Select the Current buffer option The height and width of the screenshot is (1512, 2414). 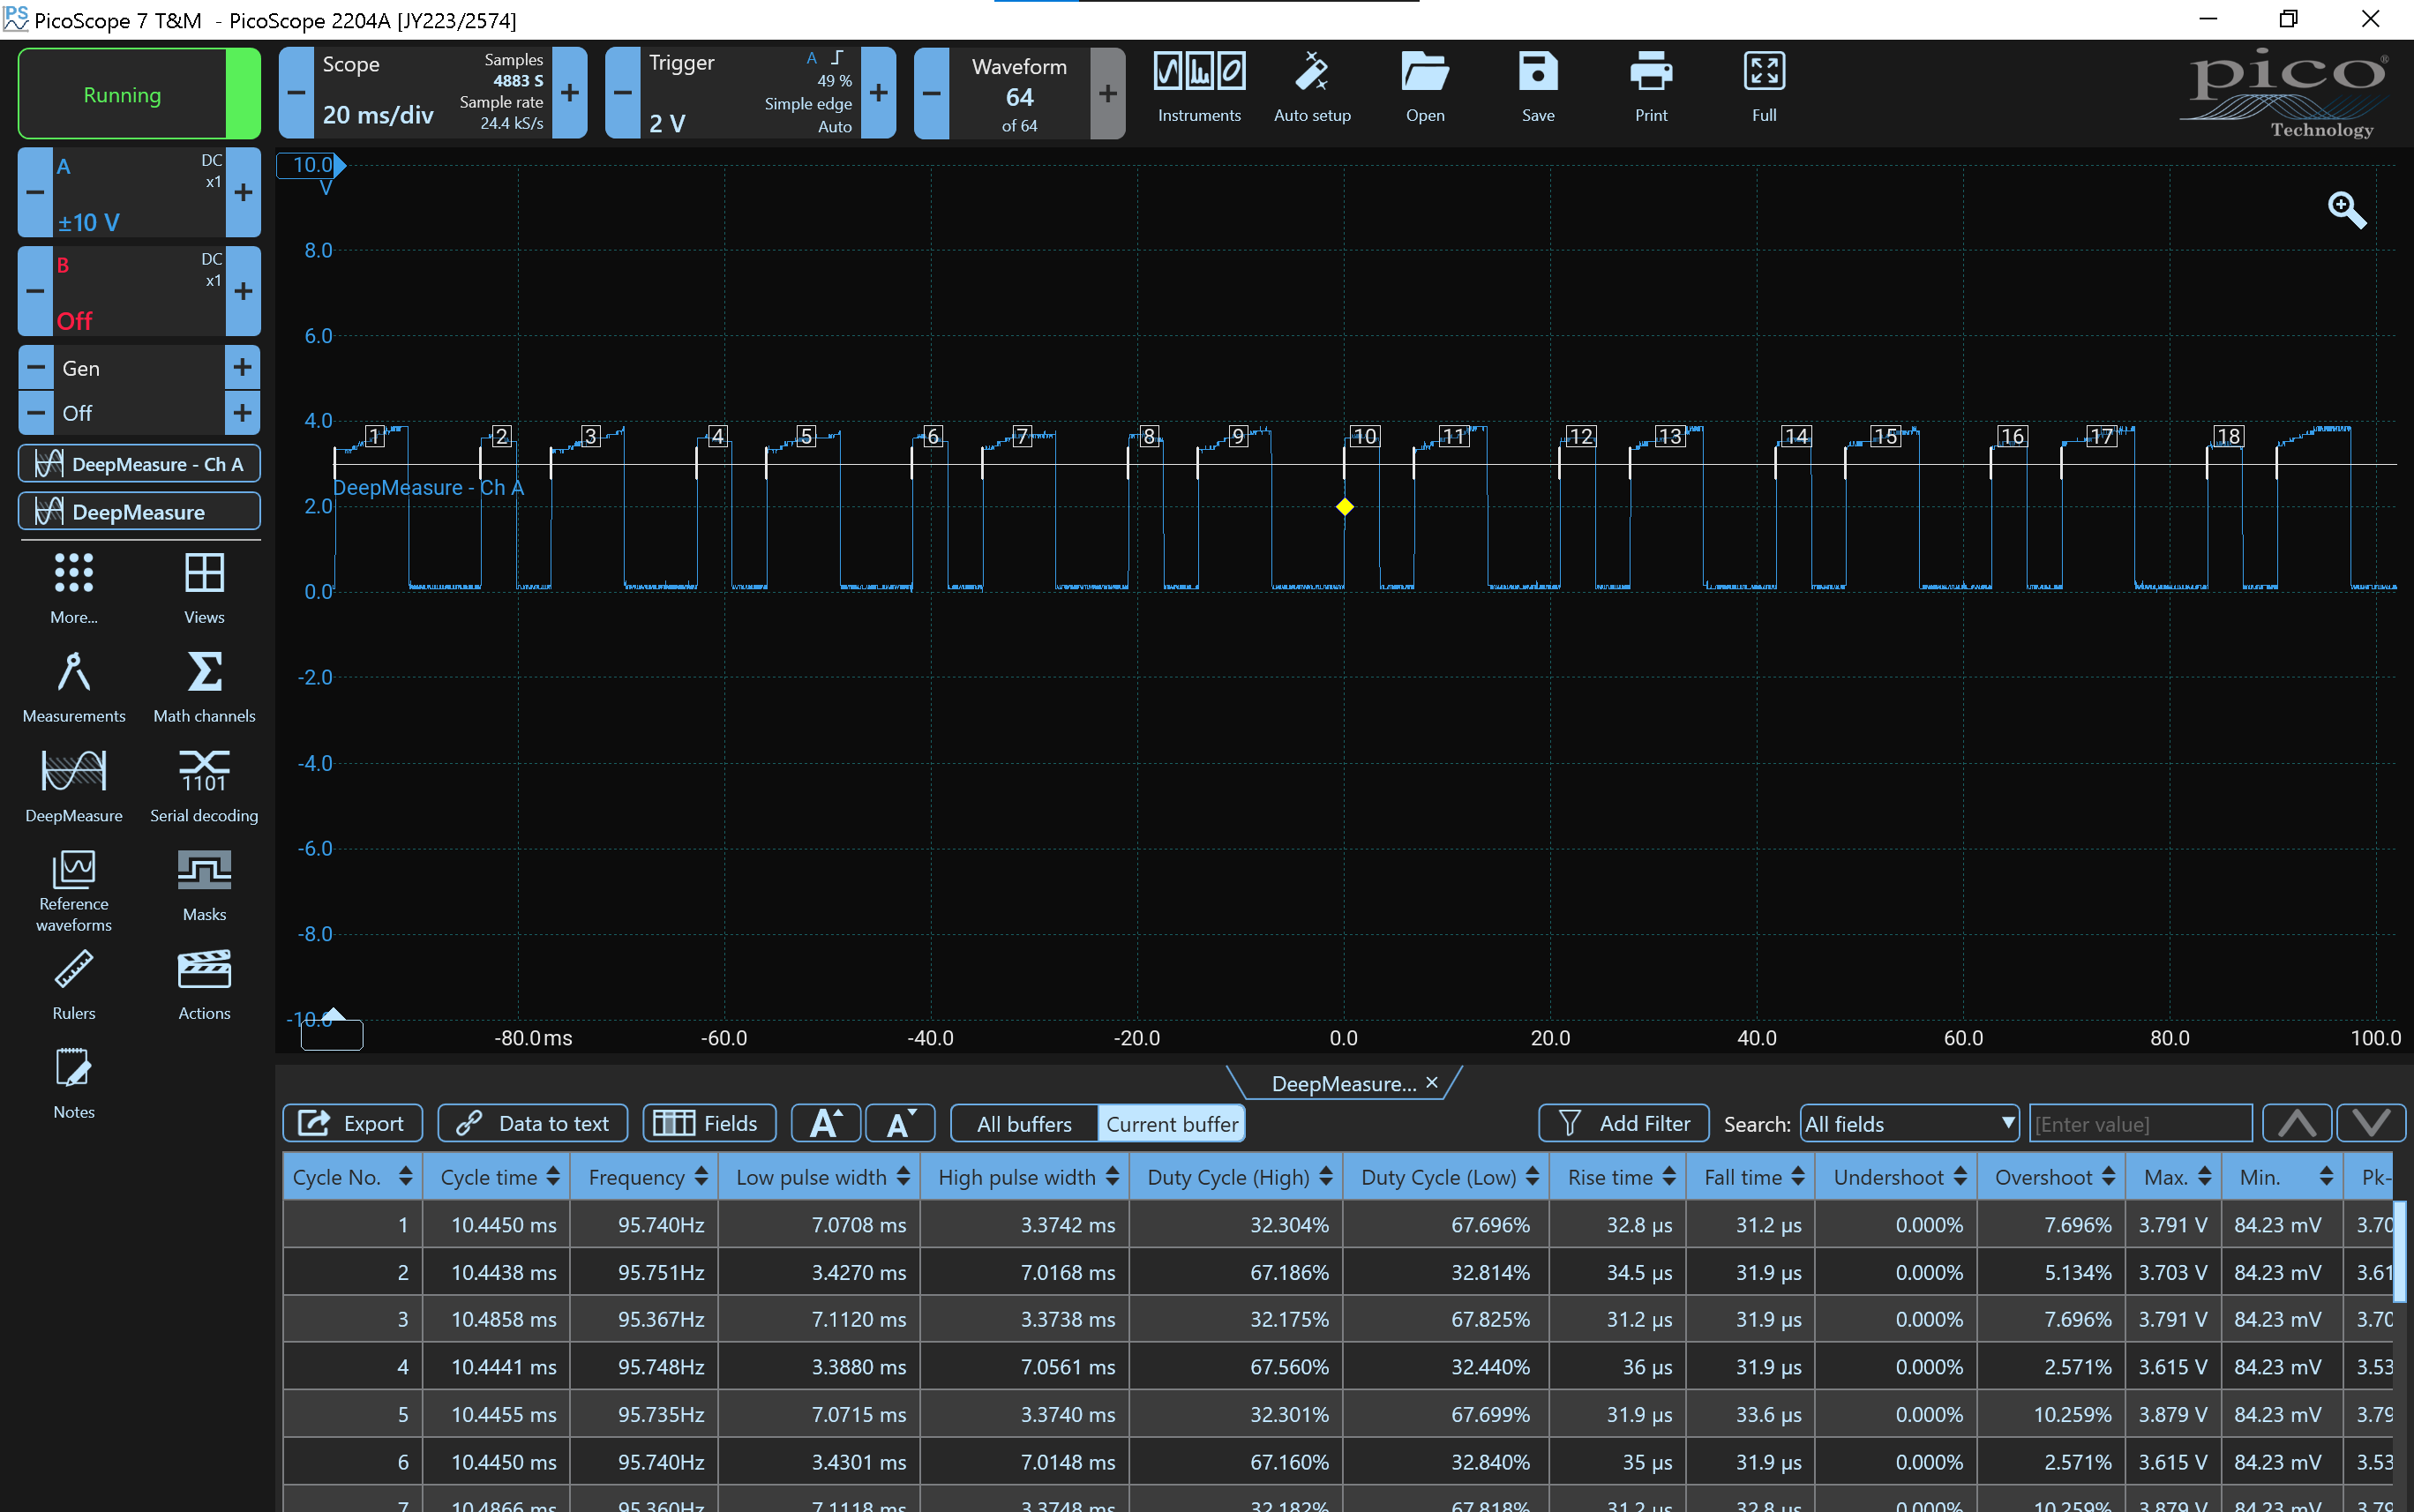pos(1172,1124)
